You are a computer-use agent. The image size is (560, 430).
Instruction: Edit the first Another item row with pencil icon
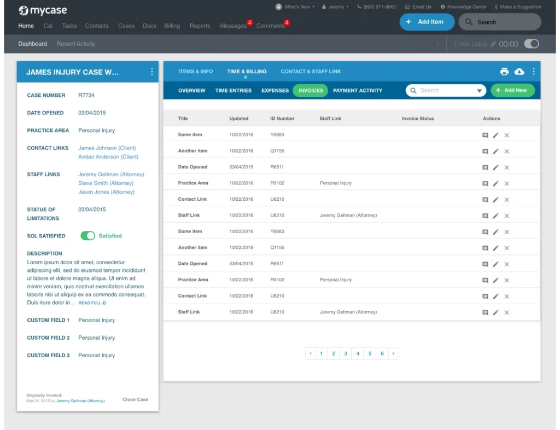point(495,151)
